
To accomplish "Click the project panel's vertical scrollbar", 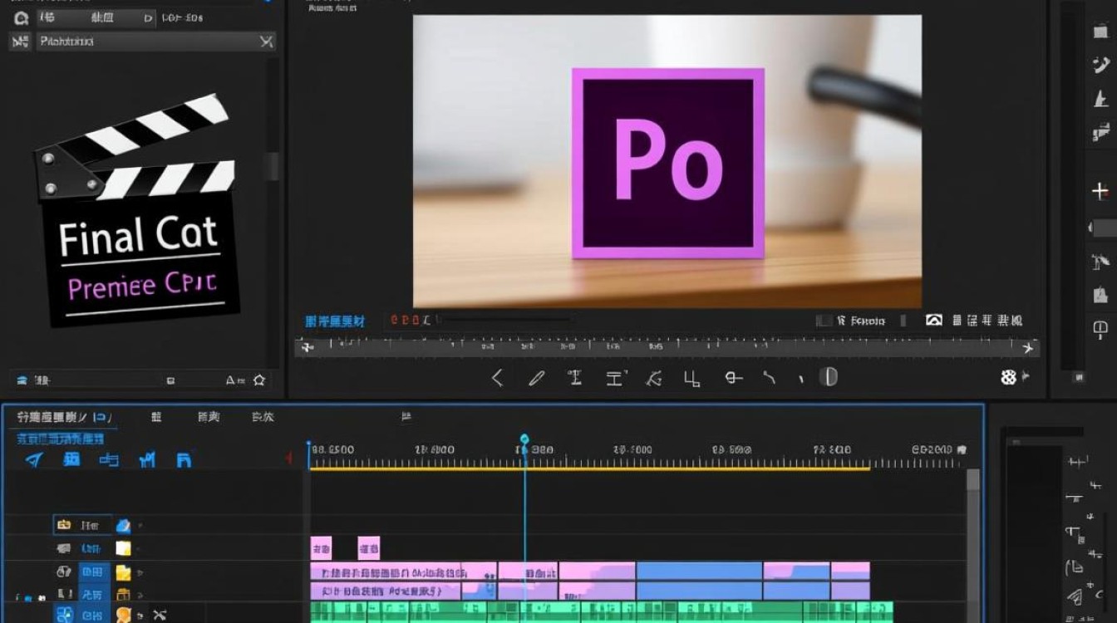I will click(272, 166).
